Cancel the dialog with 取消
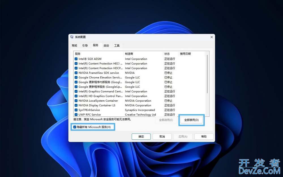Viewport: 283px width, 177px height. pyautogui.click(x=162, y=137)
